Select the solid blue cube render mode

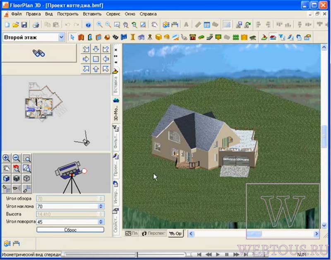(6, 179)
